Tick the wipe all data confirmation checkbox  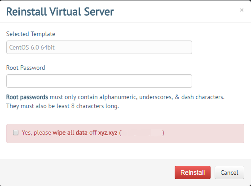pyautogui.click(x=16, y=132)
